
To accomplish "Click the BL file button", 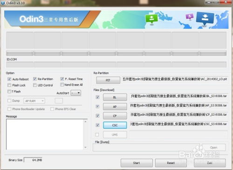I will pyautogui.click(x=115, y=97).
